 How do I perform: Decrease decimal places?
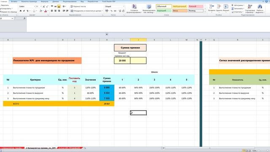coord(123,11)
